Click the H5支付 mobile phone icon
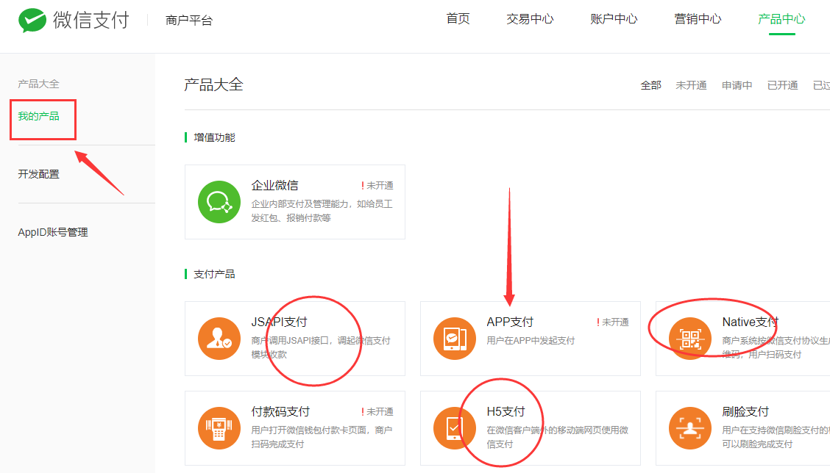Screen dimensions: 830x473 point(455,428)
